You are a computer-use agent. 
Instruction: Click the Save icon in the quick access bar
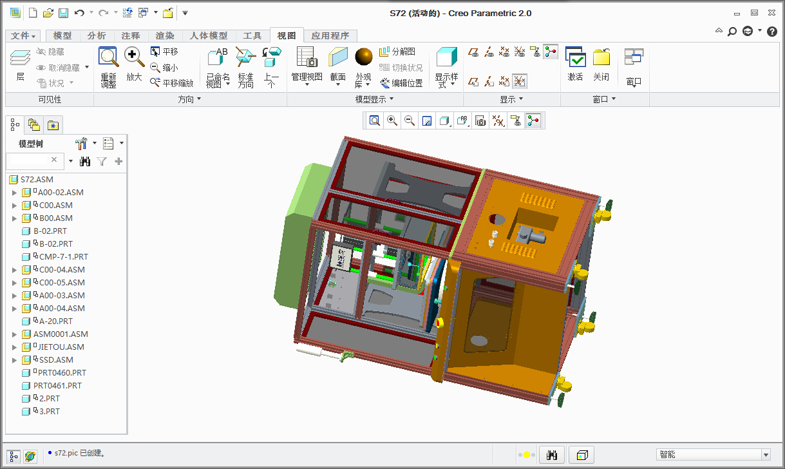point(63,13)
